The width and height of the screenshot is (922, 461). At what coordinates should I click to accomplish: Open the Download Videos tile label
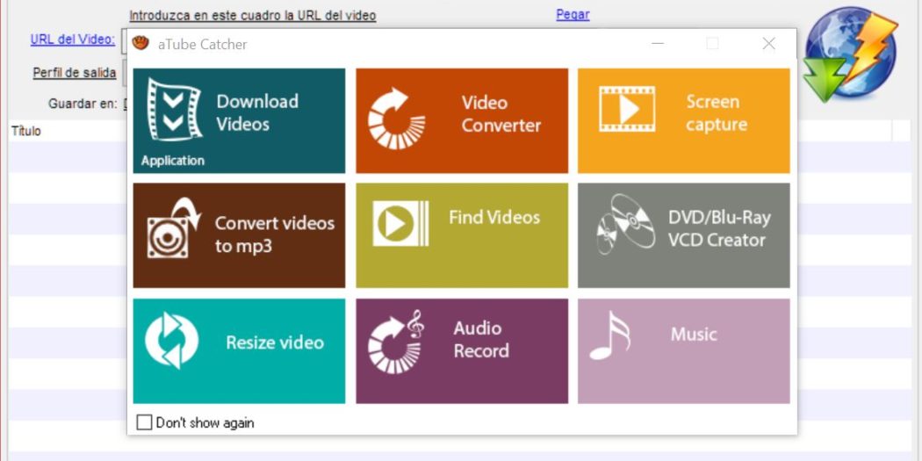click(x=257, y=112)
